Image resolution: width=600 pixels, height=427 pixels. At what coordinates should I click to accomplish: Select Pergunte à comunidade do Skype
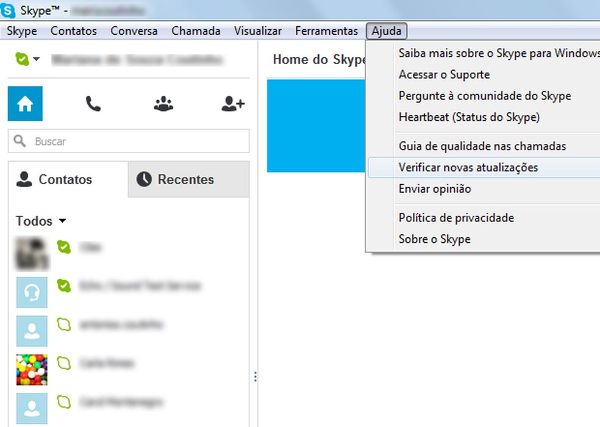tap(484, 96)
